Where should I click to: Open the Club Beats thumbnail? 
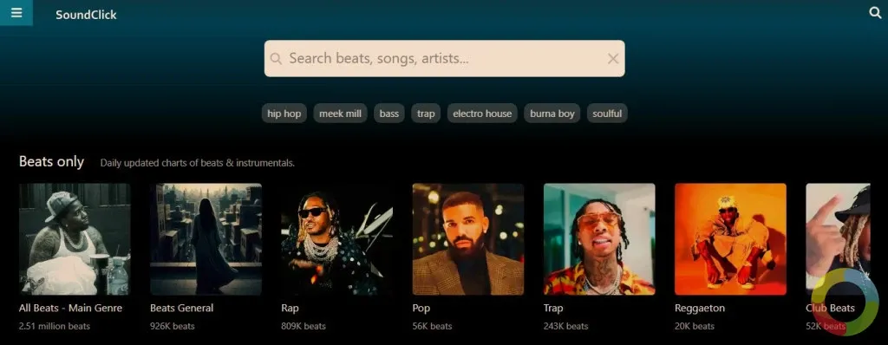pos(839,239)
